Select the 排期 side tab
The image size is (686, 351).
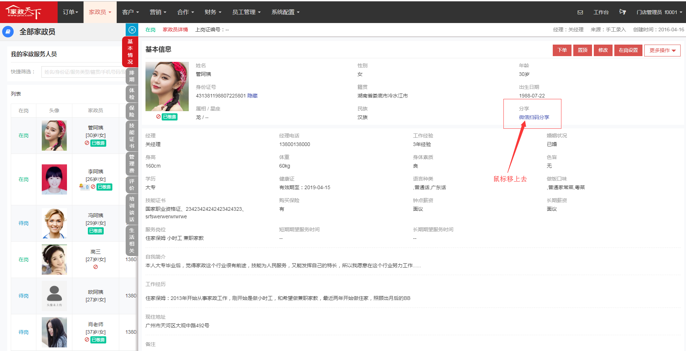[132, 76]
